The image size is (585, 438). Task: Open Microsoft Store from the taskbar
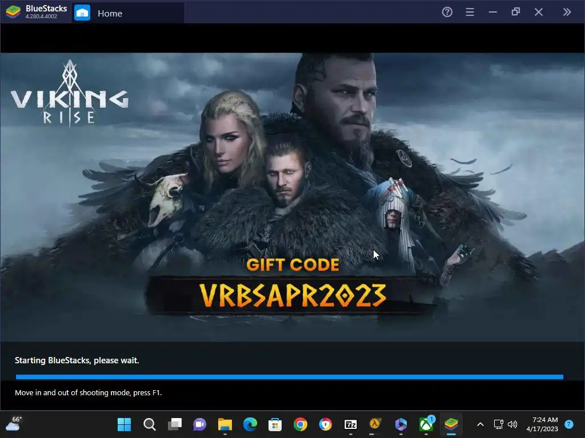275,424
